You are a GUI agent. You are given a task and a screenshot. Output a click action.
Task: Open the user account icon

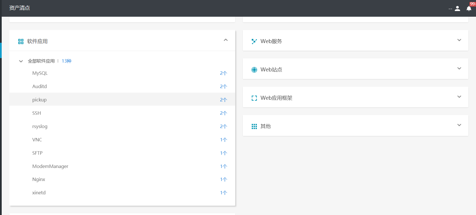click(x=457, y=8)
